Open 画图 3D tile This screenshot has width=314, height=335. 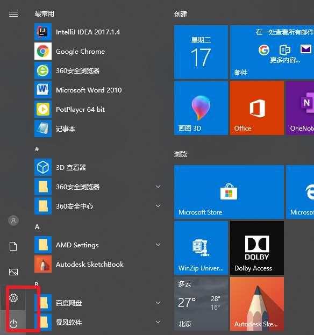click(x=201, y=108)
